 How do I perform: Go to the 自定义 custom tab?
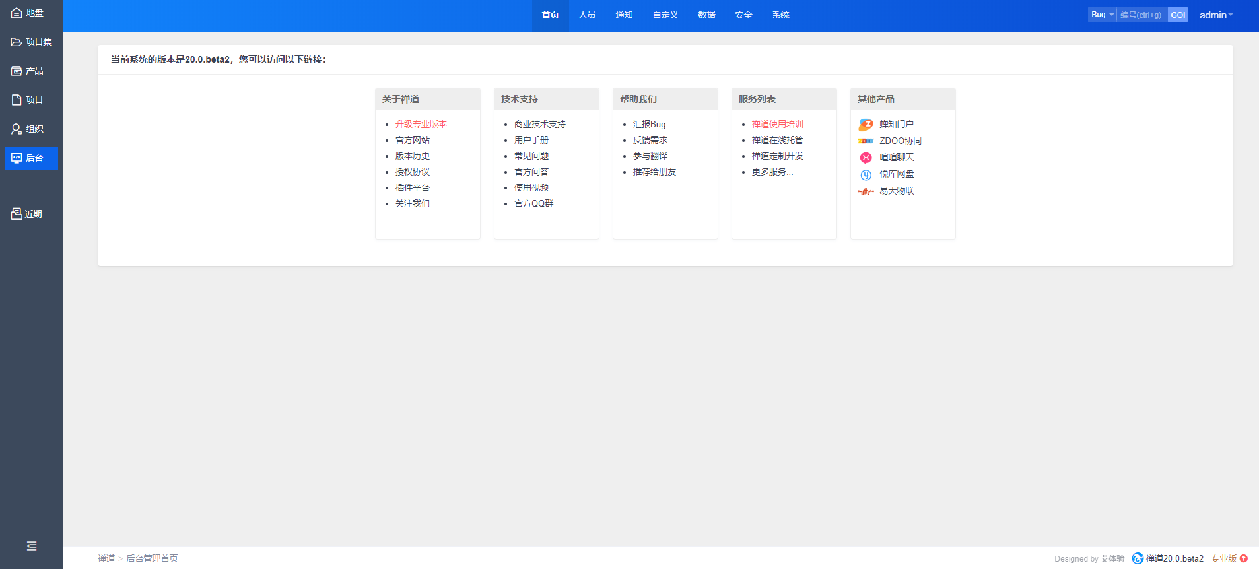click(x=665, y=15)
